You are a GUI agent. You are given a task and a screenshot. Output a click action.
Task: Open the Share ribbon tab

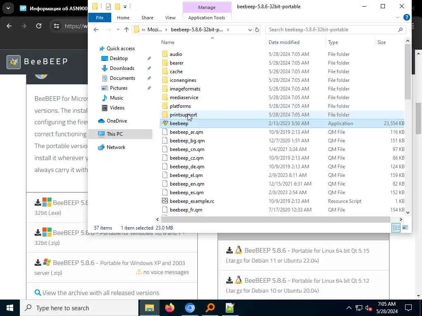147,17
